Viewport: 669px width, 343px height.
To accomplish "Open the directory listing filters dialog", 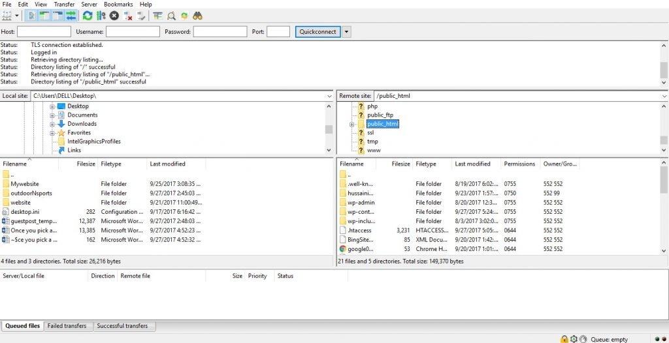I will click(157, 16).
